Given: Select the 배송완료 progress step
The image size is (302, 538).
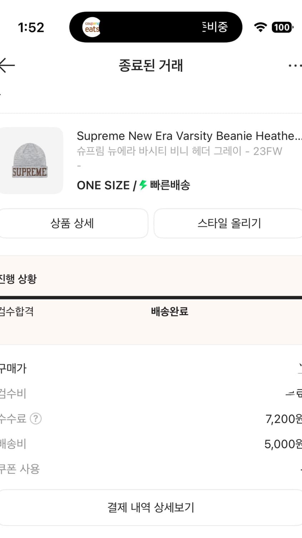Looking at the screenshot, I should [x=170, y=311].
